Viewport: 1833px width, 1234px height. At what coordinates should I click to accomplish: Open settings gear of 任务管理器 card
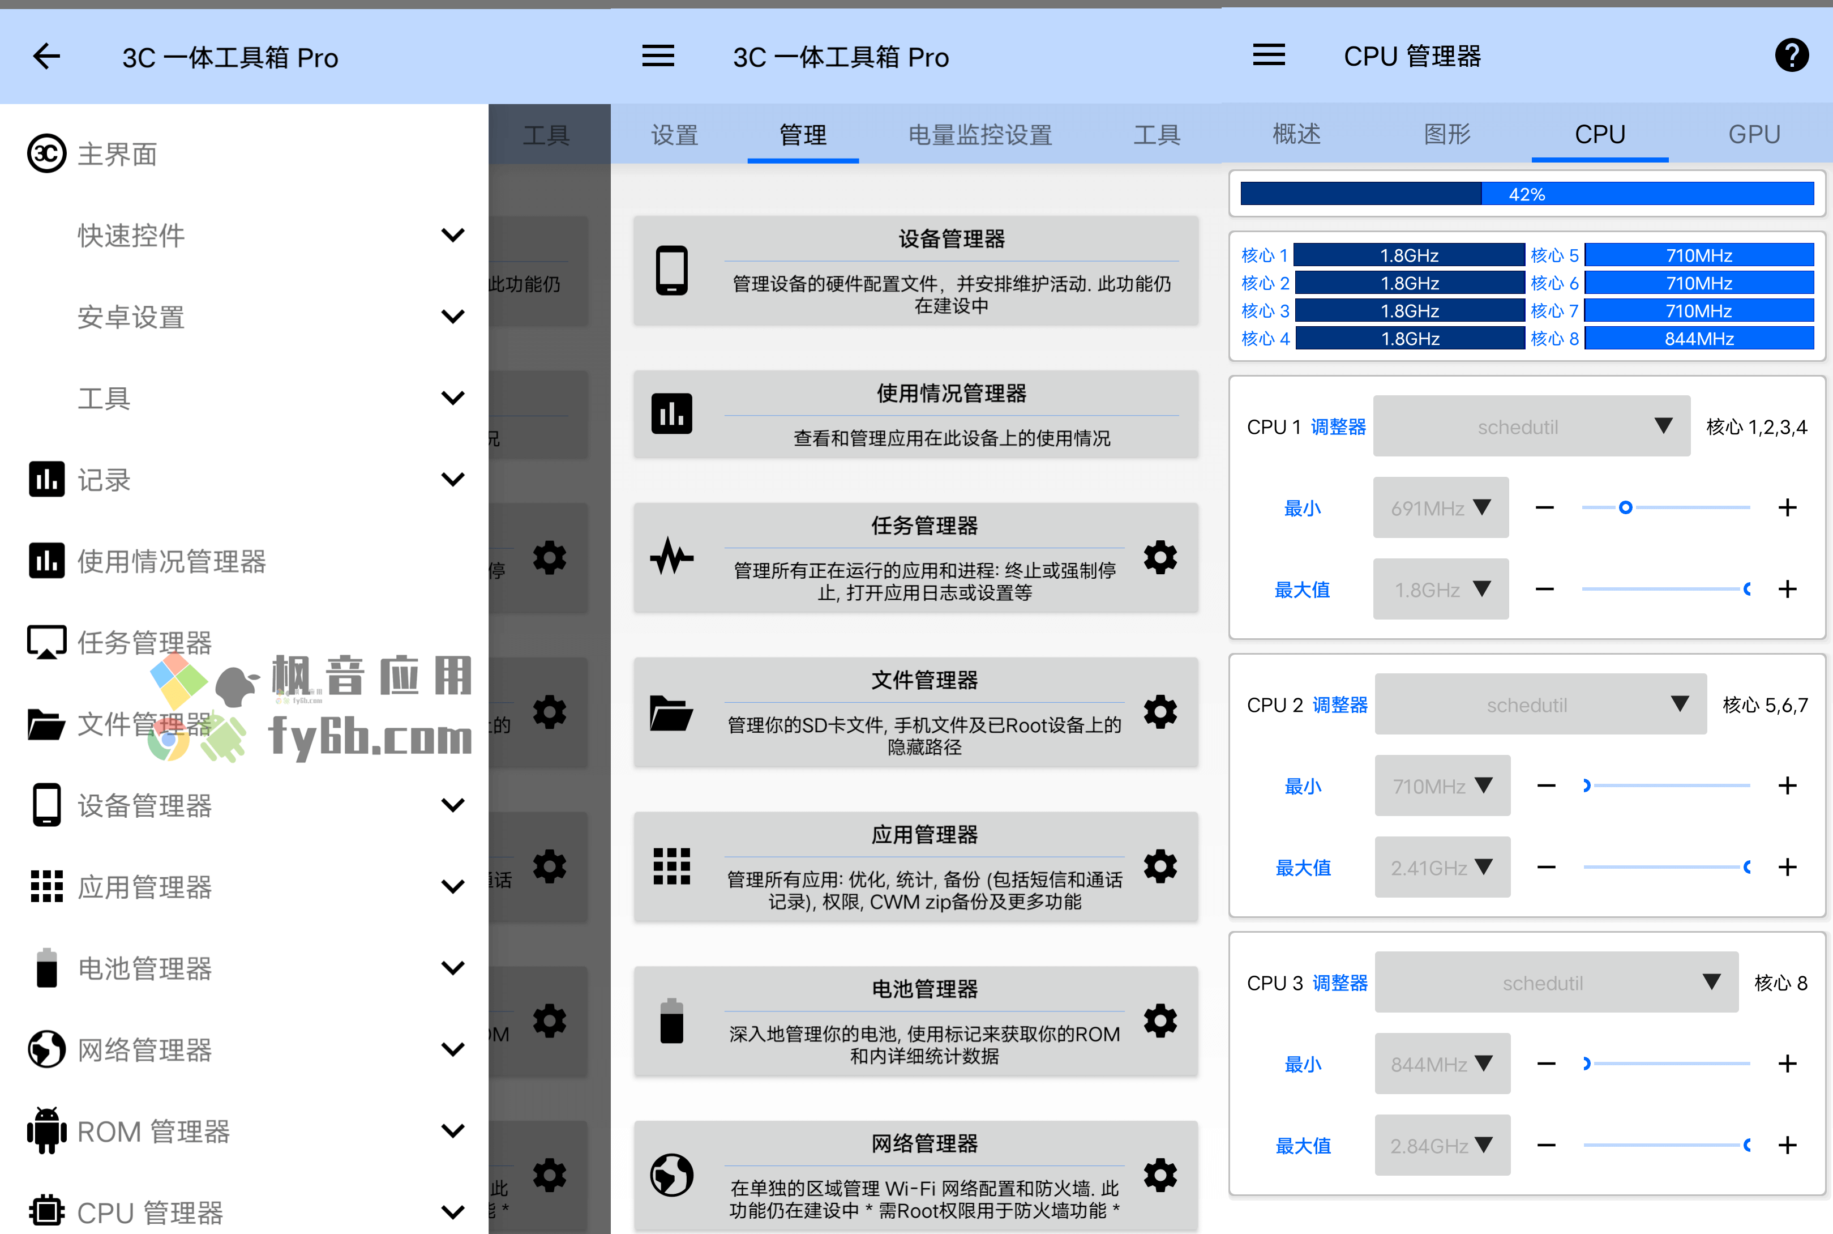click(1159, 557)
